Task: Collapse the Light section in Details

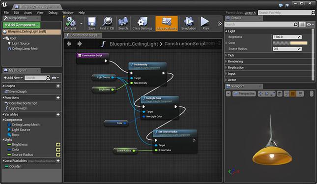Action: (x=227, y=31)
